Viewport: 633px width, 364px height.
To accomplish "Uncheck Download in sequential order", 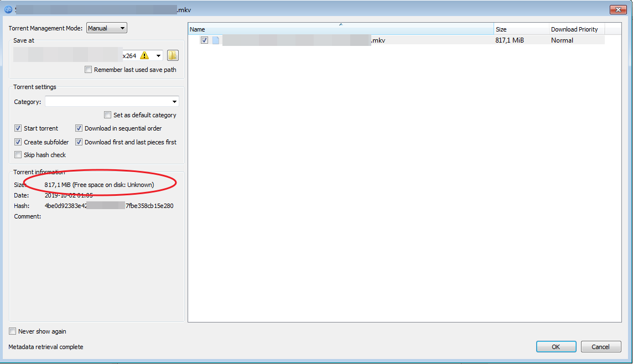I will pos(79,128).
